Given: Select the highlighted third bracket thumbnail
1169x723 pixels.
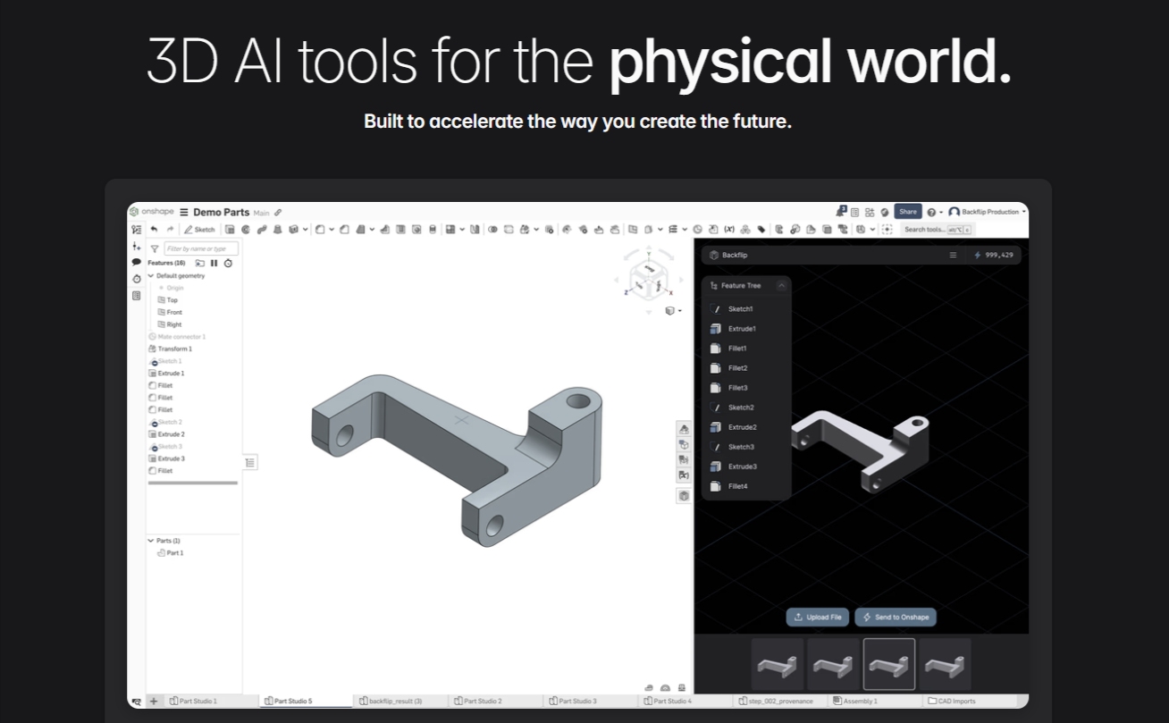Looking at the screenshot, I should [889, 664].
